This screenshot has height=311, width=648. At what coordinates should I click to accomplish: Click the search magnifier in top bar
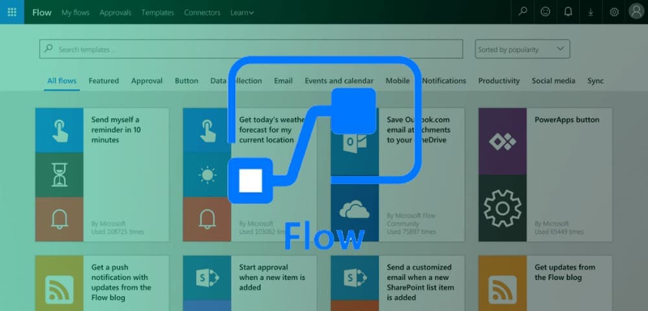pyautogui.click(x=523, y=12)
